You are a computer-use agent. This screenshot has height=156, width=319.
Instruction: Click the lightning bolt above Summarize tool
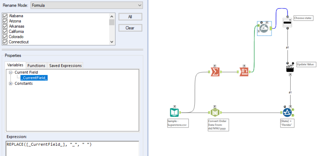tap(215, 66)
